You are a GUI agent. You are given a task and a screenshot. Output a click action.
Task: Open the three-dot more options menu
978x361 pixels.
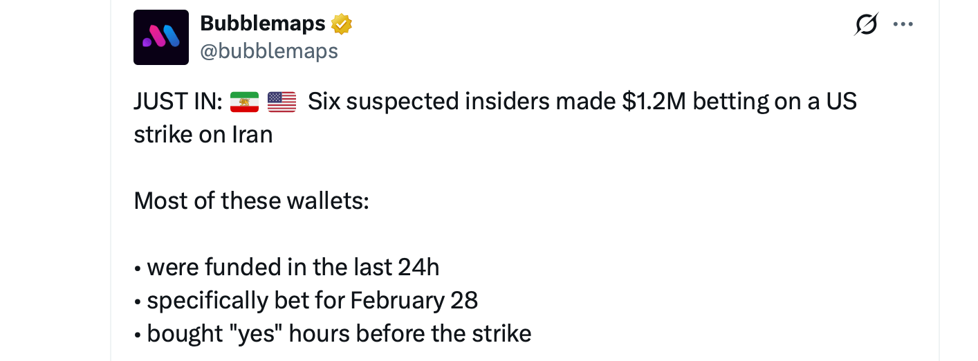pos(903,25)
